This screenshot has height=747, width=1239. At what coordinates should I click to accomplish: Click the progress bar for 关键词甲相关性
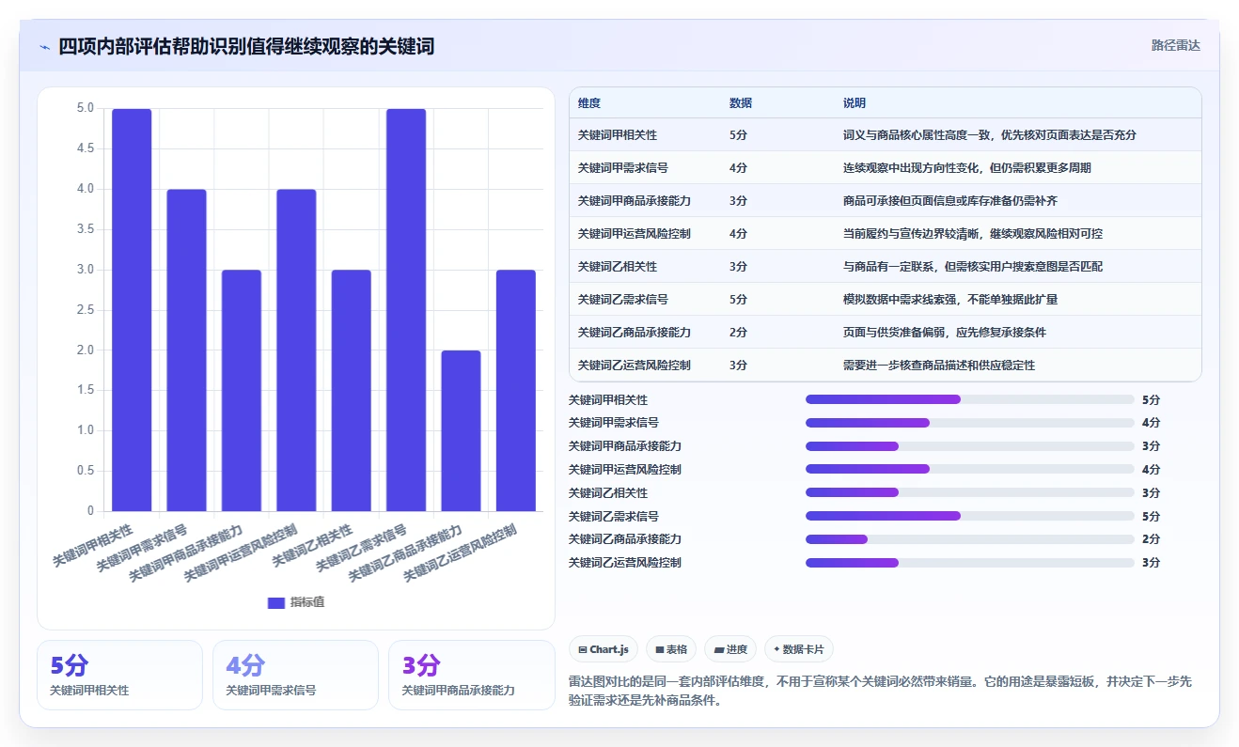970,399
